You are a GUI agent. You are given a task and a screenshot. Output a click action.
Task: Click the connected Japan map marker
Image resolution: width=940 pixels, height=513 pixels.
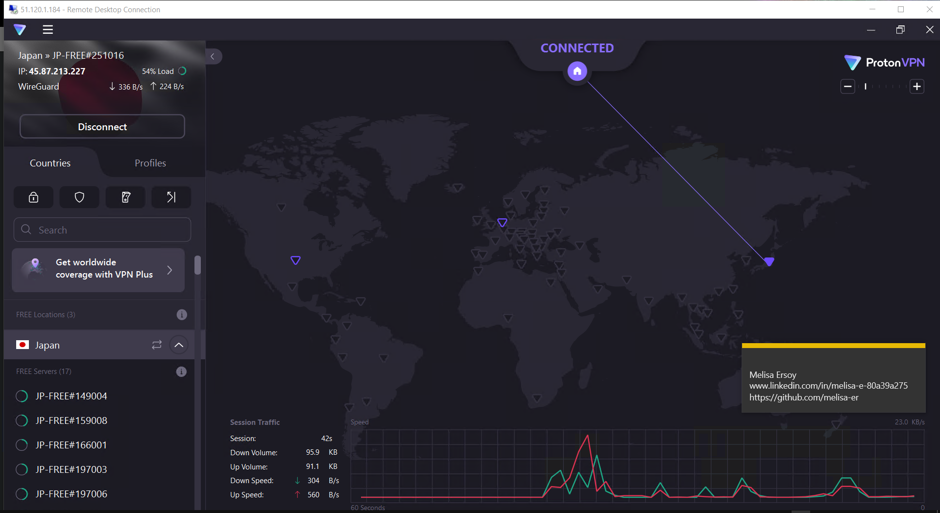point(769,262)
